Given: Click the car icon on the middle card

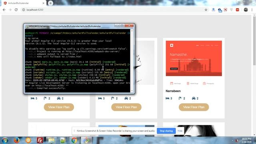Looking at the screenshot, I should click(126, 98).
